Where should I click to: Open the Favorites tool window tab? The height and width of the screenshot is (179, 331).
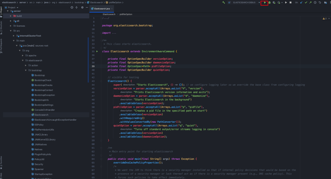point(1,163)
